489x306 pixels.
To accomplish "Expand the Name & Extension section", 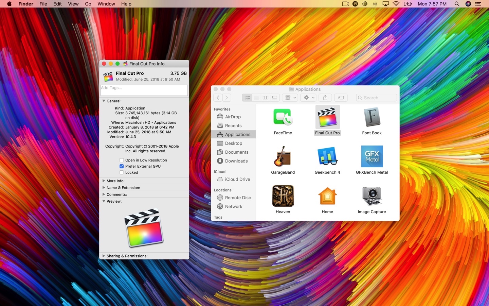I will pos(104,188).
